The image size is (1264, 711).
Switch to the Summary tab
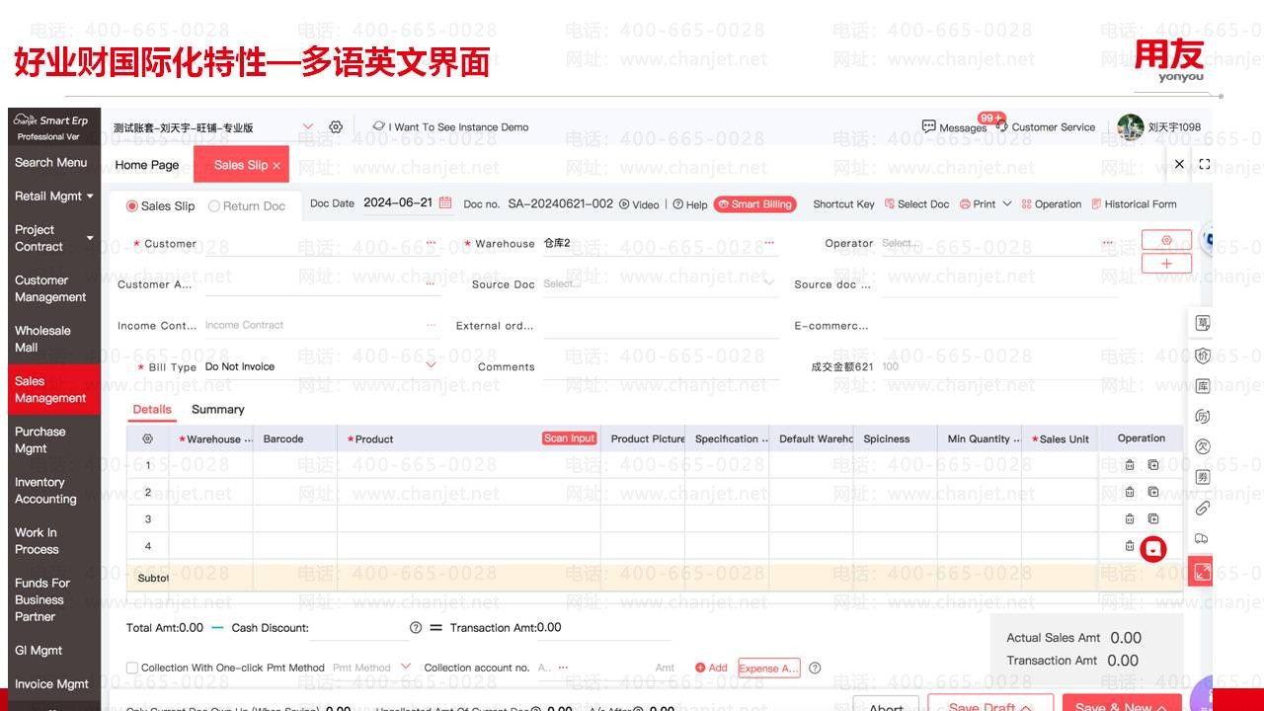[x=218, y=409]
